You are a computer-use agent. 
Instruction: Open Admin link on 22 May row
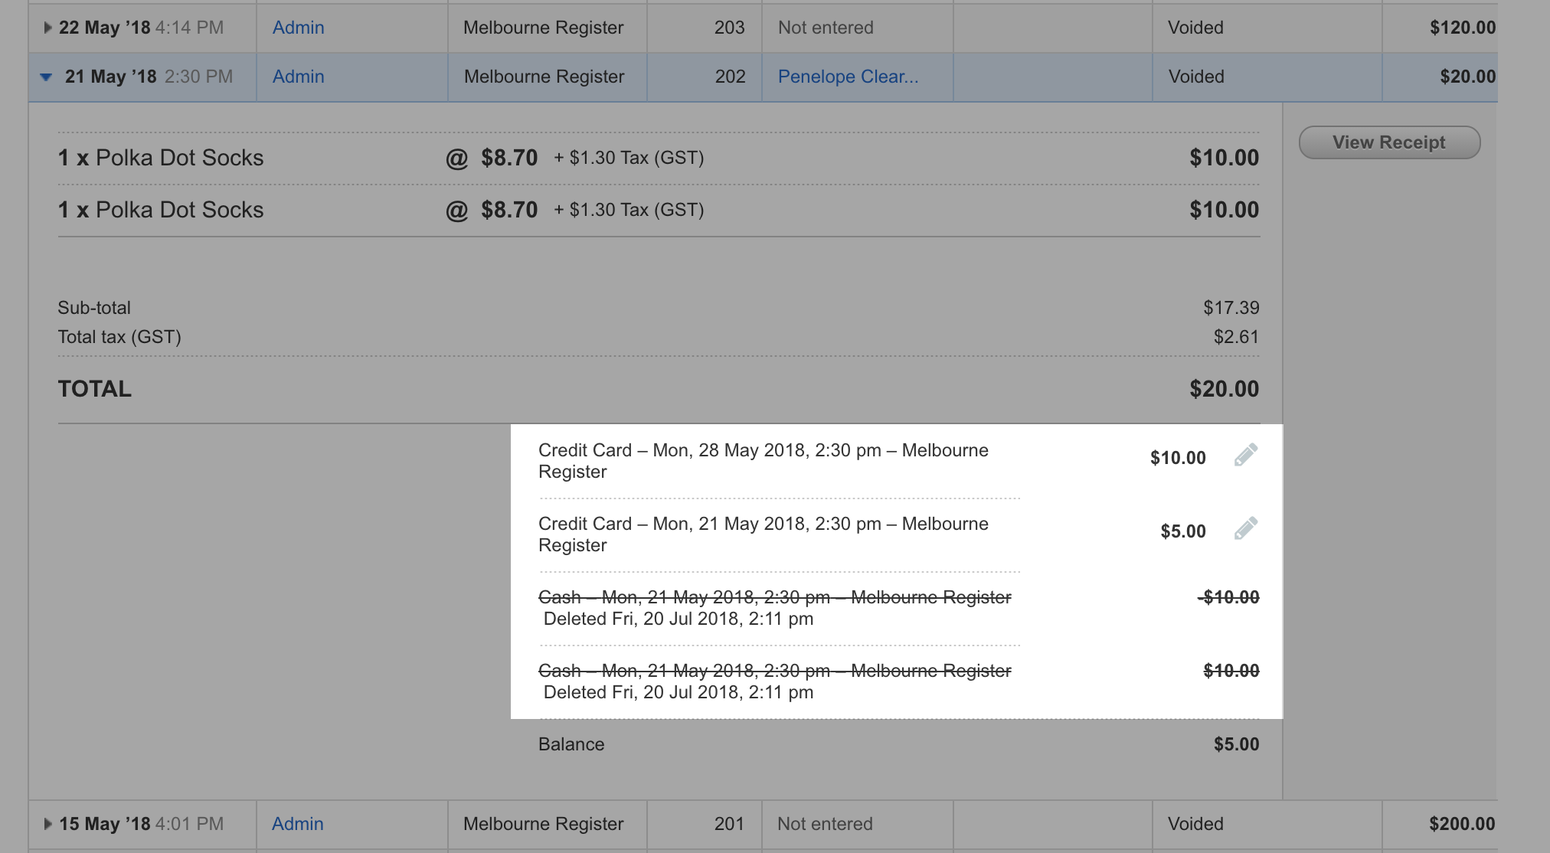[298, 28]
